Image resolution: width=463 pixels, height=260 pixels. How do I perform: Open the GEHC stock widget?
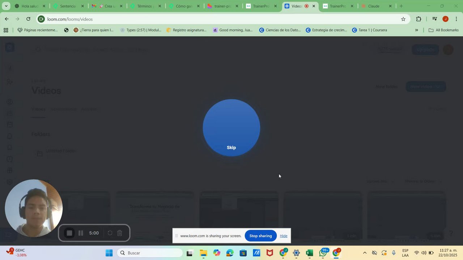click(16, 253)
